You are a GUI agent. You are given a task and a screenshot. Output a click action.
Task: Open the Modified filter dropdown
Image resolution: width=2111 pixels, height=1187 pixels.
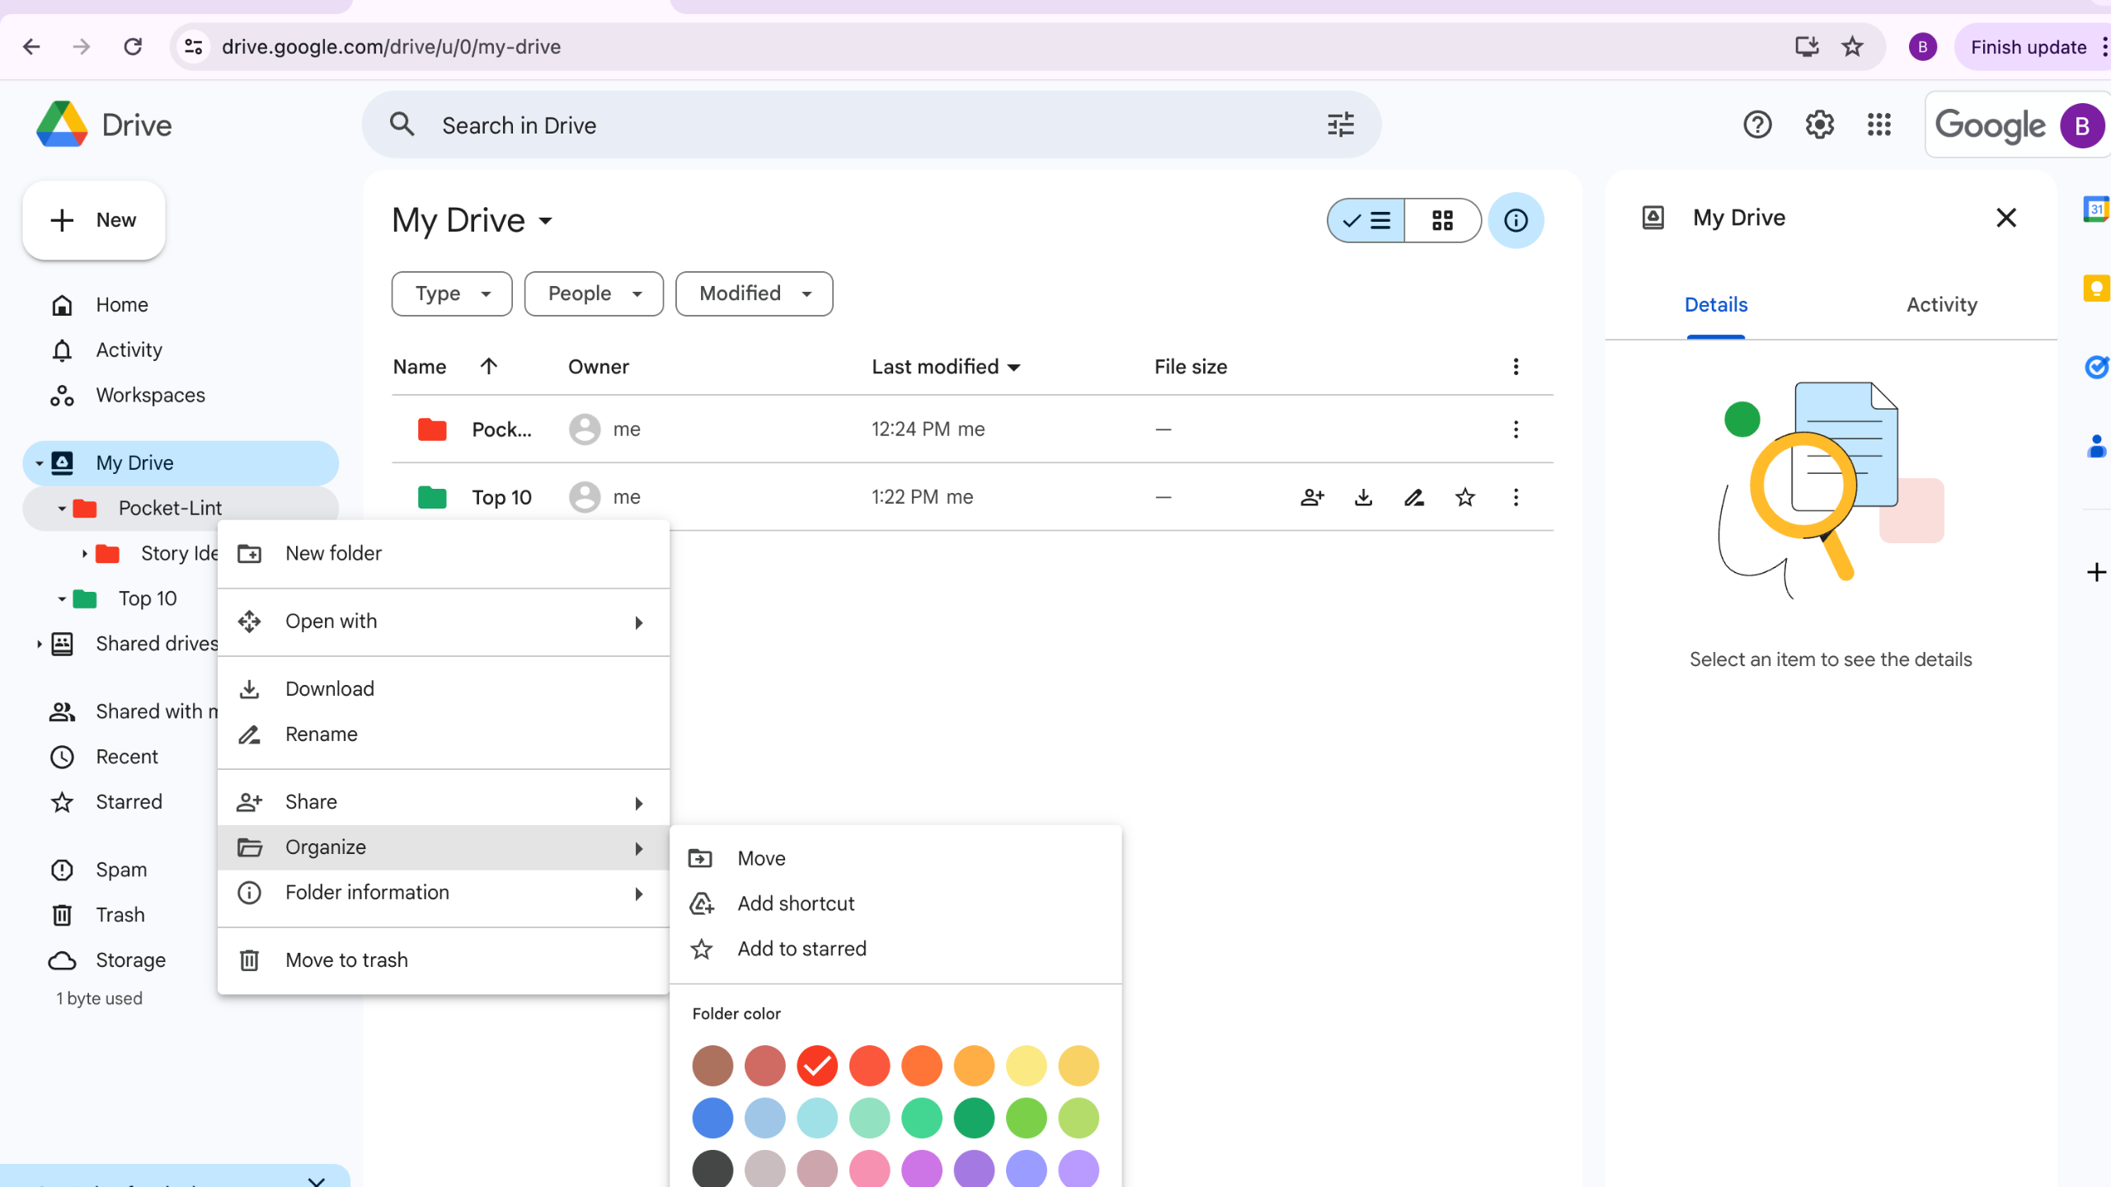click(x=753, y=293)
